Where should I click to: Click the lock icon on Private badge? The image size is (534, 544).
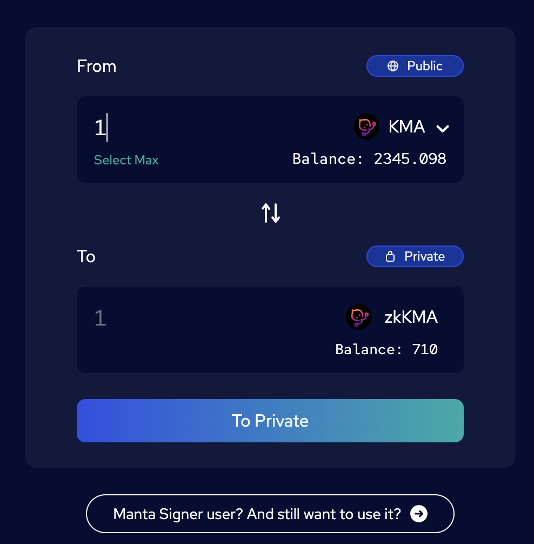(390, 256)
